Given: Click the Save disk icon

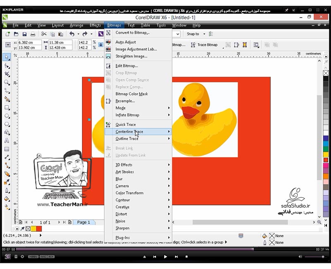Looking at the screenshot, I should click(24, 34).
